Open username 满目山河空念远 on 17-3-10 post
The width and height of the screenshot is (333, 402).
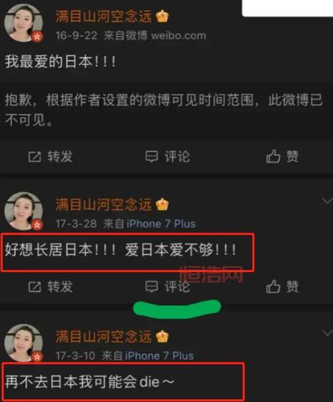pyautogui.click(x=103, y=337)
